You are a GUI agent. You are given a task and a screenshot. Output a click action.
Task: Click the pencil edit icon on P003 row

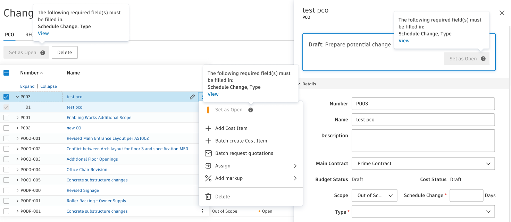[x=192, y=97]
